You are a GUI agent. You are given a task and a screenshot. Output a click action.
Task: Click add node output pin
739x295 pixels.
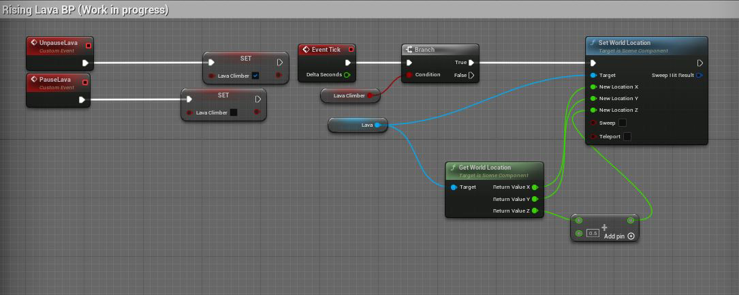[631, 220]
